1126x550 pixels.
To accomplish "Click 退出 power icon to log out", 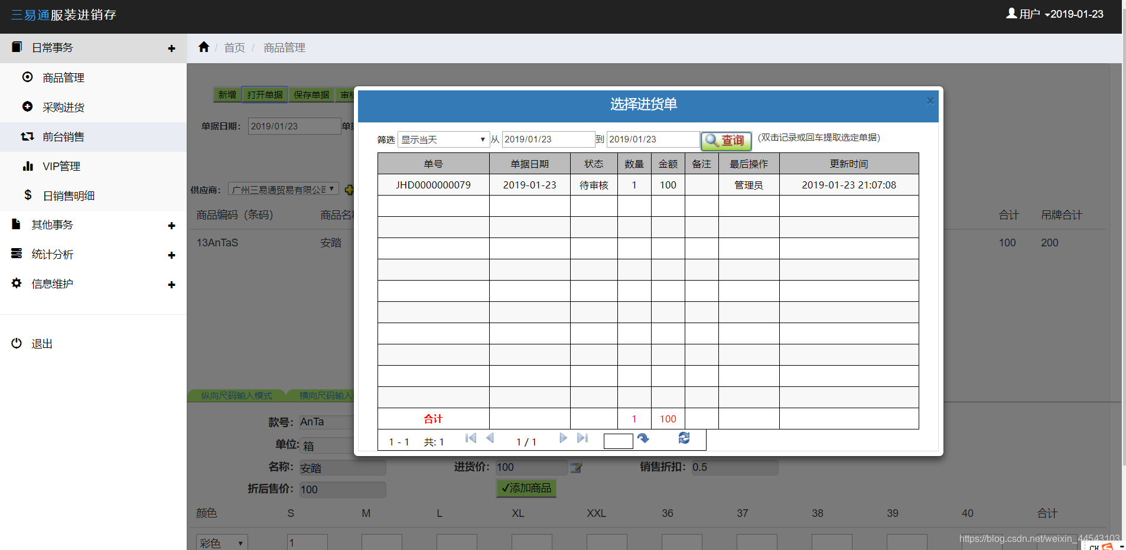I will click(x=17, y=343).
